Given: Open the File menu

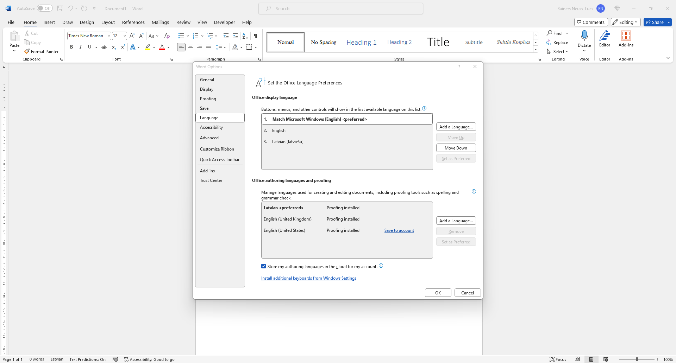Looking at the screenshot, I should click(x=11, y=22).
